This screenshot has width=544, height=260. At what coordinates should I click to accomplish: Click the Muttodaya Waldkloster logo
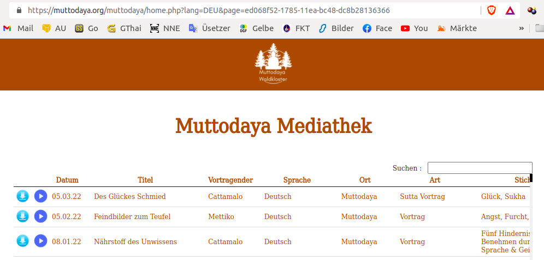tap(273, 64)
